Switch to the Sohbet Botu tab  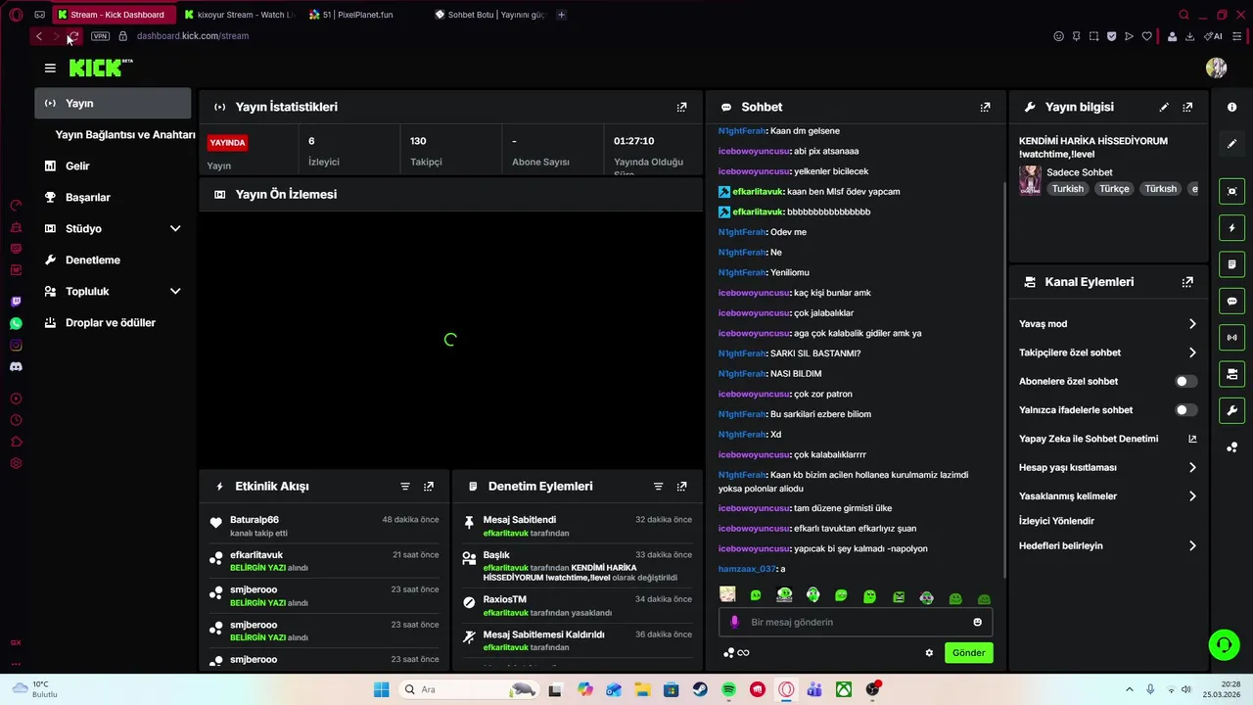point(489,15)
